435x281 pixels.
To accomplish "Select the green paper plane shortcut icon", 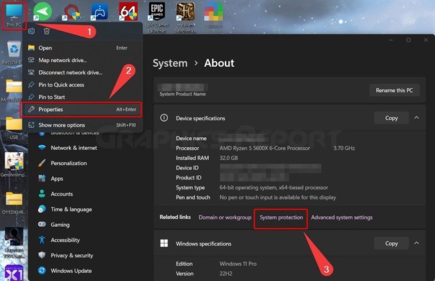I will click(42, 11).
